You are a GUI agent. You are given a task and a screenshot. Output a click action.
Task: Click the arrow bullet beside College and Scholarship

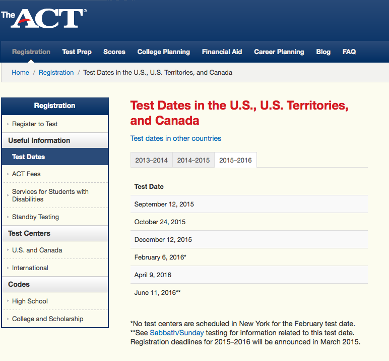tap(8, 319)
